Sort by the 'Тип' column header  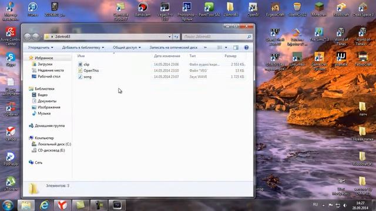(193, 56)
